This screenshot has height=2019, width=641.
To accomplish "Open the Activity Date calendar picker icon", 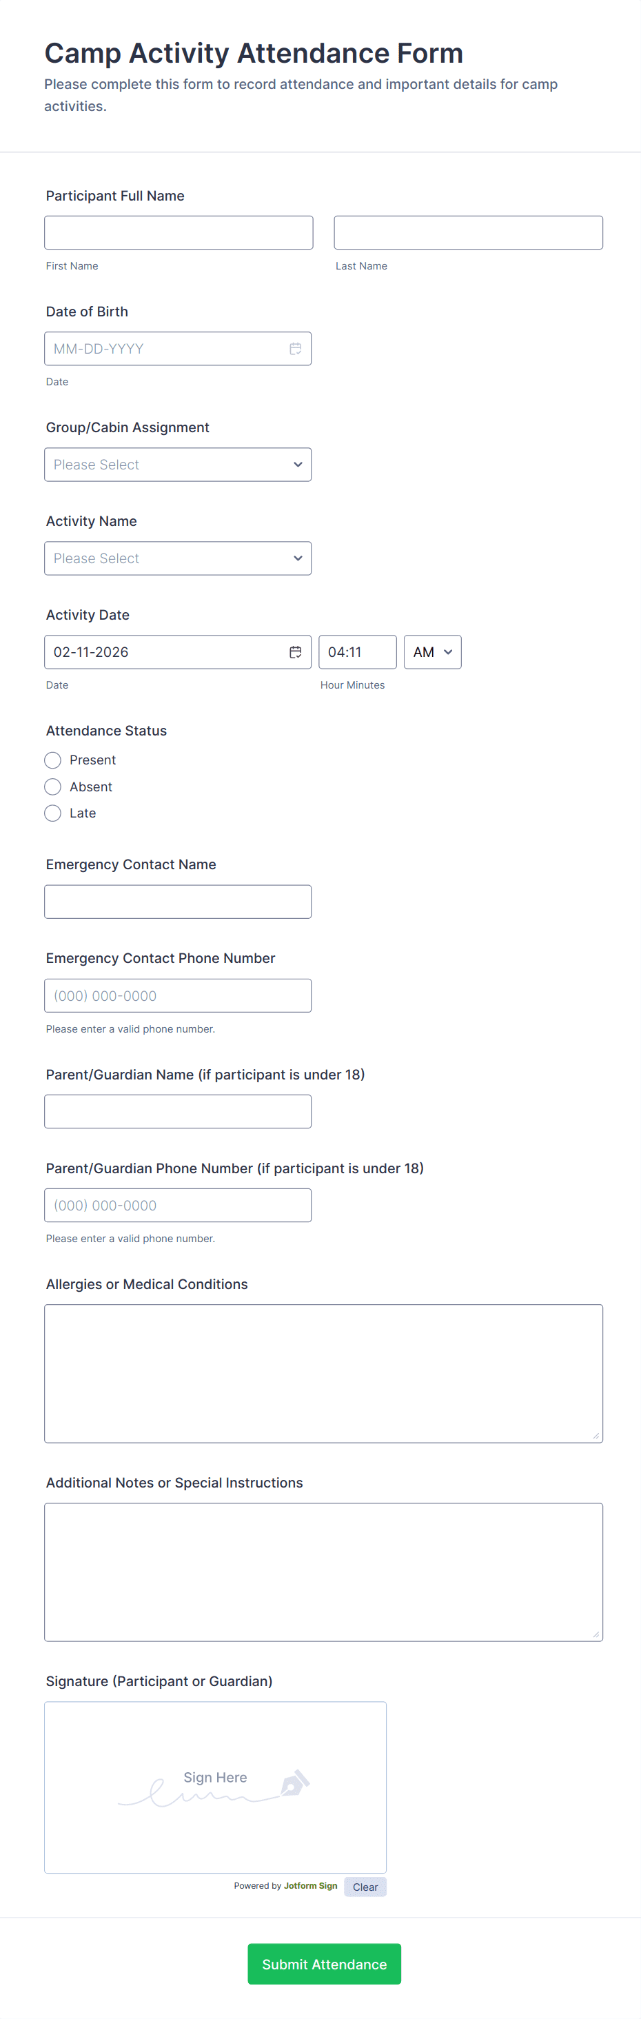I will pos(296,652).
